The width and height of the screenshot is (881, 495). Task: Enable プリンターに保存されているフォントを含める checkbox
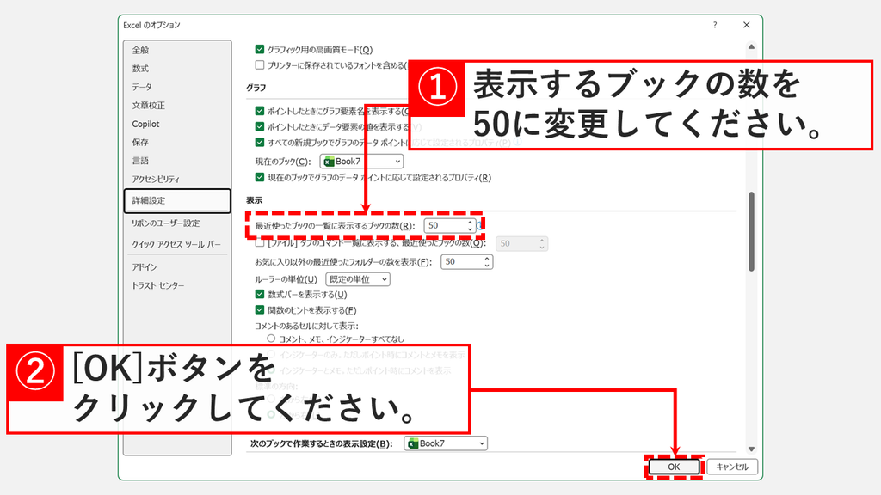tap(260, 65)
